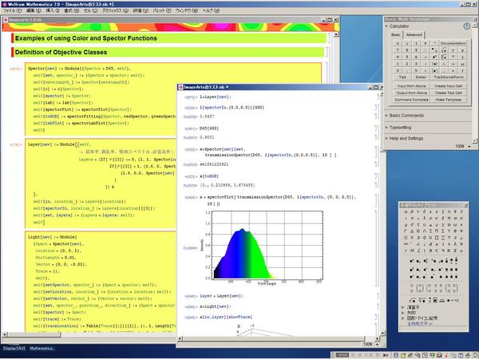Image resolution: width=479 pixels, height=359 pixels.
Task: Switch to the Advanced calculator tab
Action: point(414,35)
